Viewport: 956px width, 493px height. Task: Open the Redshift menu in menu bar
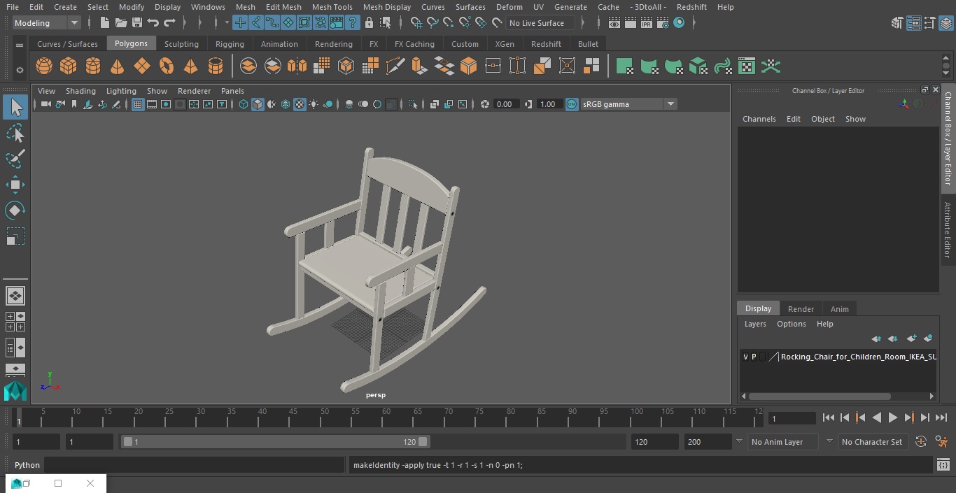coord(691,7)
